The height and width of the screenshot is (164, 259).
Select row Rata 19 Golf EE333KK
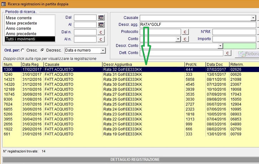pyautogui.click(x=131, y=134)
